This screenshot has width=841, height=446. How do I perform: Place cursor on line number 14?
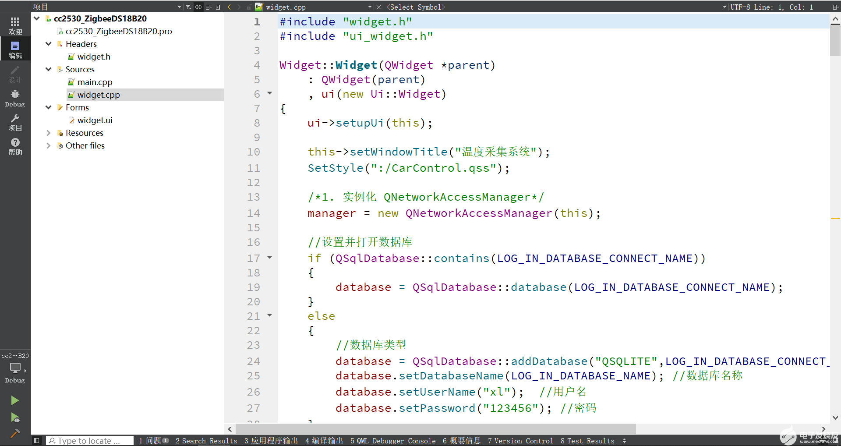254,213
